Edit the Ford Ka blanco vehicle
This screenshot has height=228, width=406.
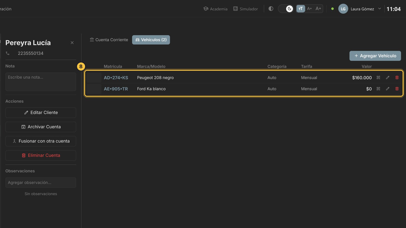[388, 89]
